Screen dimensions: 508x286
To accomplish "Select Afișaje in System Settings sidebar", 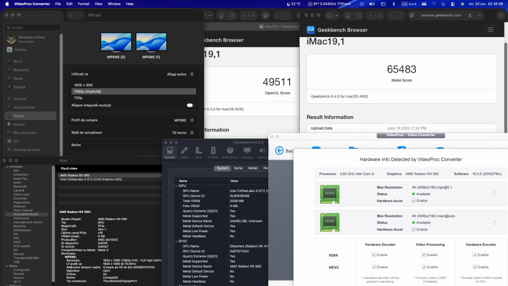I will pyautogui.click(x=30, y=116).
